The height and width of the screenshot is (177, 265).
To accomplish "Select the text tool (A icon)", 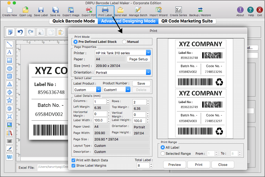I will tap(10, 52).
